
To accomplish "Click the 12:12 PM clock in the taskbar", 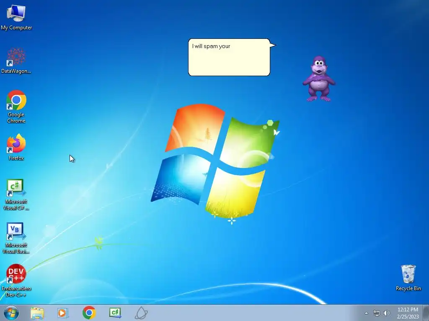I will tap(408, 313).
